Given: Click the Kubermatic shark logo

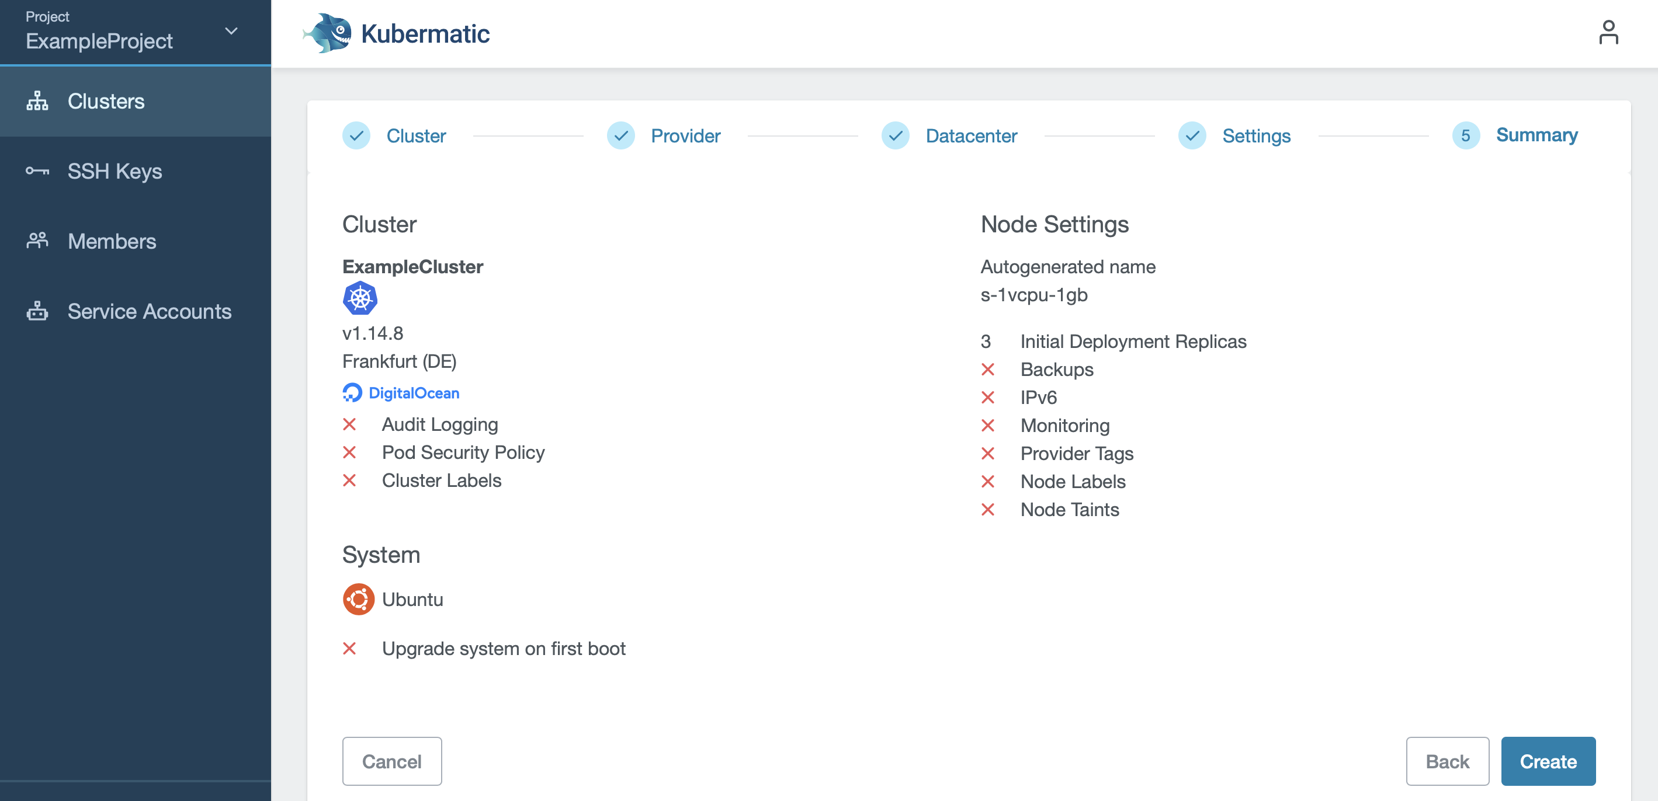Looking at the screenshot, I should [327, 33].
